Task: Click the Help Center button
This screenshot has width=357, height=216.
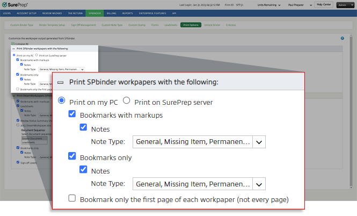Action: coord(323,4)
